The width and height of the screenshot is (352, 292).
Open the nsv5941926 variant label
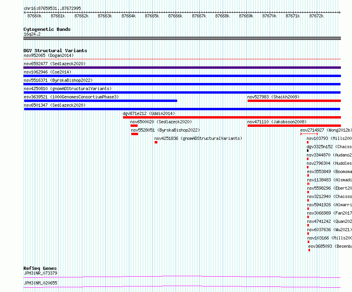coord(329,205)
